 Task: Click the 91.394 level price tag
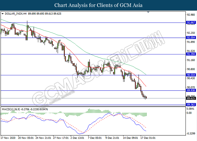click(x=191, y=54)
